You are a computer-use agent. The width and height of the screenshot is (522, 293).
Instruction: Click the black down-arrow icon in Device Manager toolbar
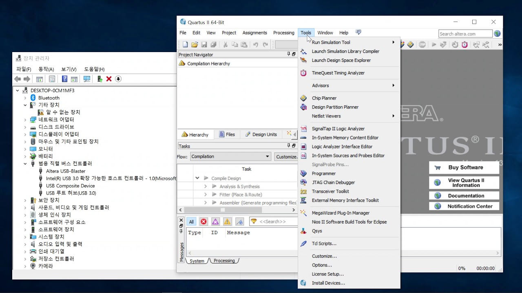[x=118, y=79]
